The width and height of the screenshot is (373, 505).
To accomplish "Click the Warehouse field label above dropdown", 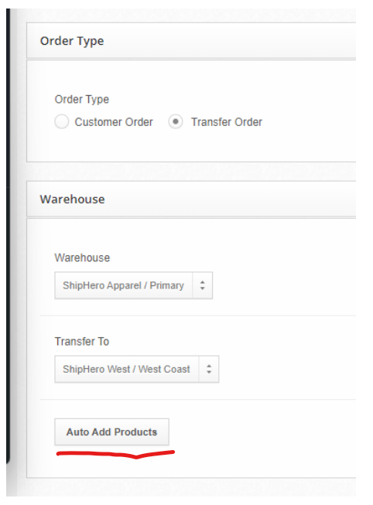I will click(82, 258).
